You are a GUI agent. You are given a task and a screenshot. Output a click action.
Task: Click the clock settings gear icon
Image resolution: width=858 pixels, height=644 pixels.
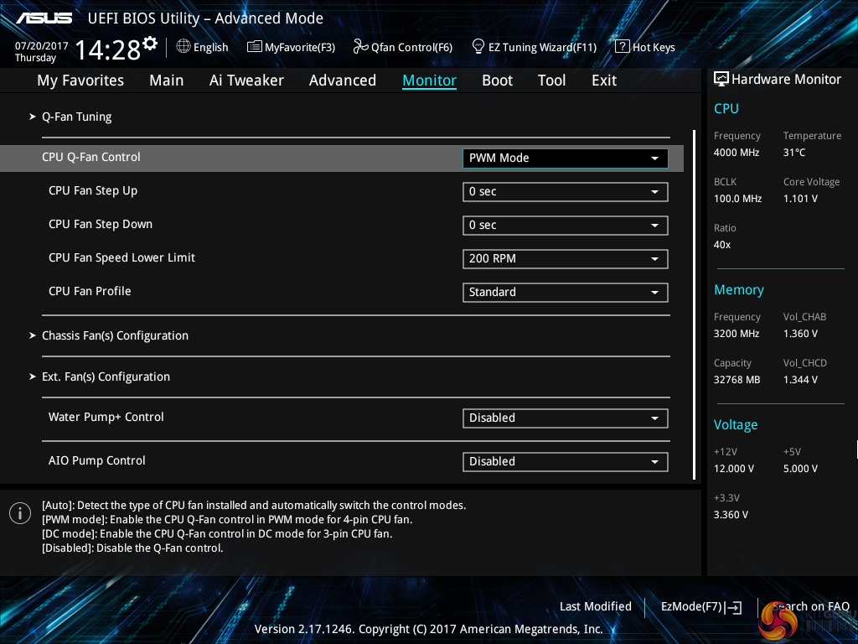click(x=150, y=44)
